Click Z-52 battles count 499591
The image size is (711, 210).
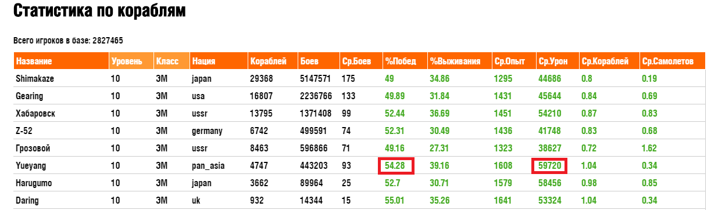tap(314, 131)
